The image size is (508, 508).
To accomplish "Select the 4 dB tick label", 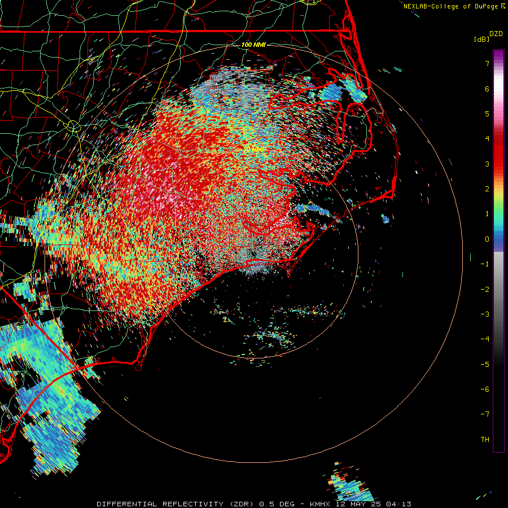I will 487,139.
